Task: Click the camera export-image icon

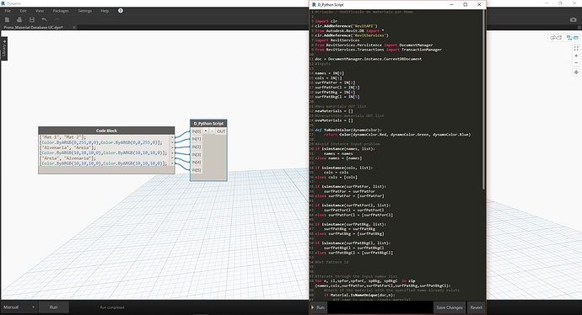Action: [x=574, y=19]
